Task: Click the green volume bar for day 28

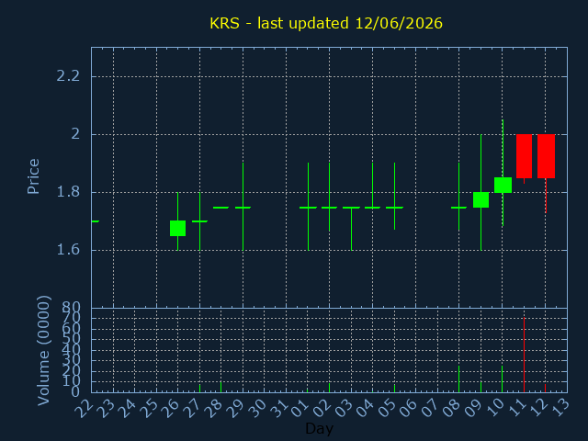Action: point(220,387)
